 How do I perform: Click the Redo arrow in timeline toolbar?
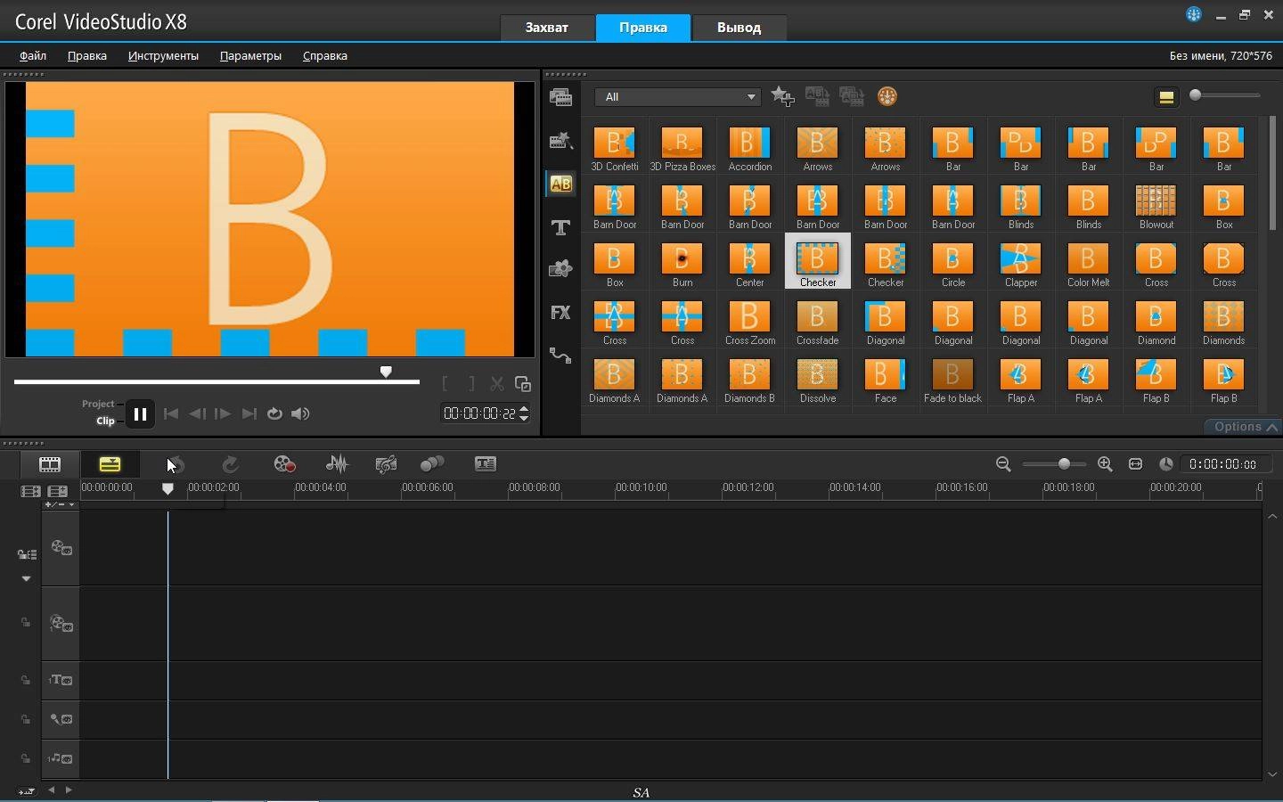[230, 464]
